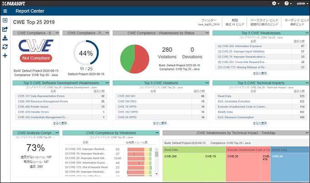
Task: Open options of CWE Analysis Compl widget
Action: pos(57,133)
